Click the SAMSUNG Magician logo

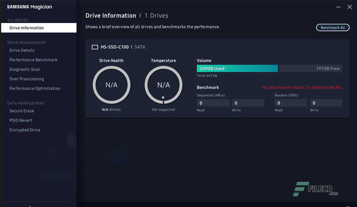tap(29, 7)
